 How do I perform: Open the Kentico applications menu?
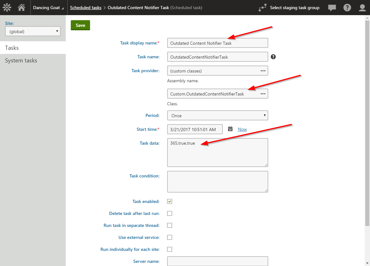point(7,7)
